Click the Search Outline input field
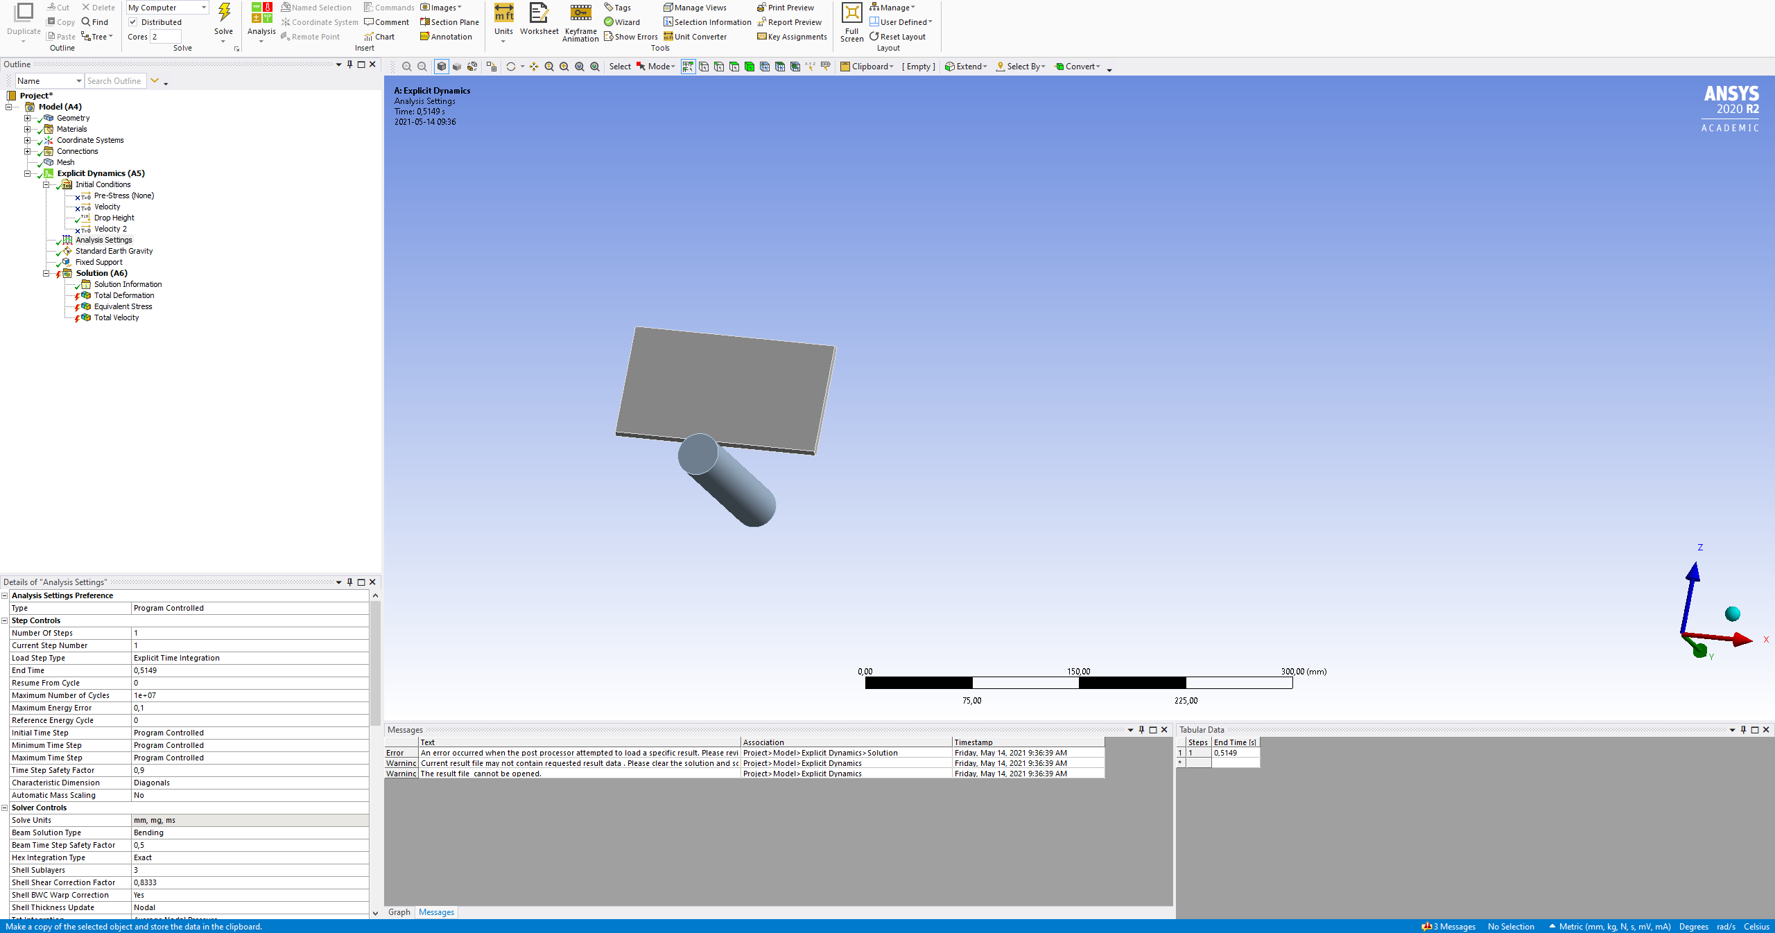The height and width of the screenshot is (933, 1775). point(114,81)
